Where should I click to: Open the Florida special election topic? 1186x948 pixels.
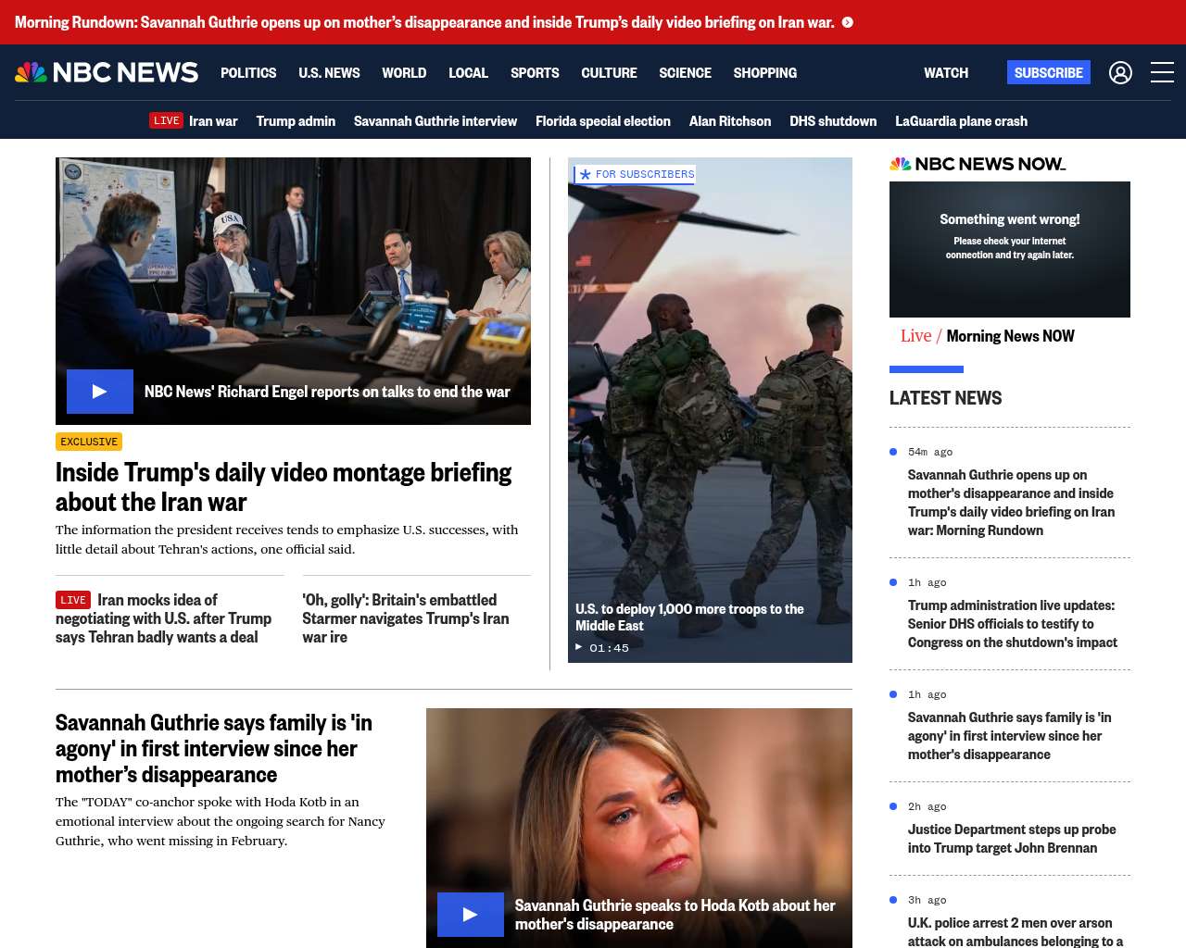602,121
